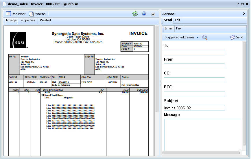
Task: Switch to the Related tab
Action: click(x=45, y=20)
